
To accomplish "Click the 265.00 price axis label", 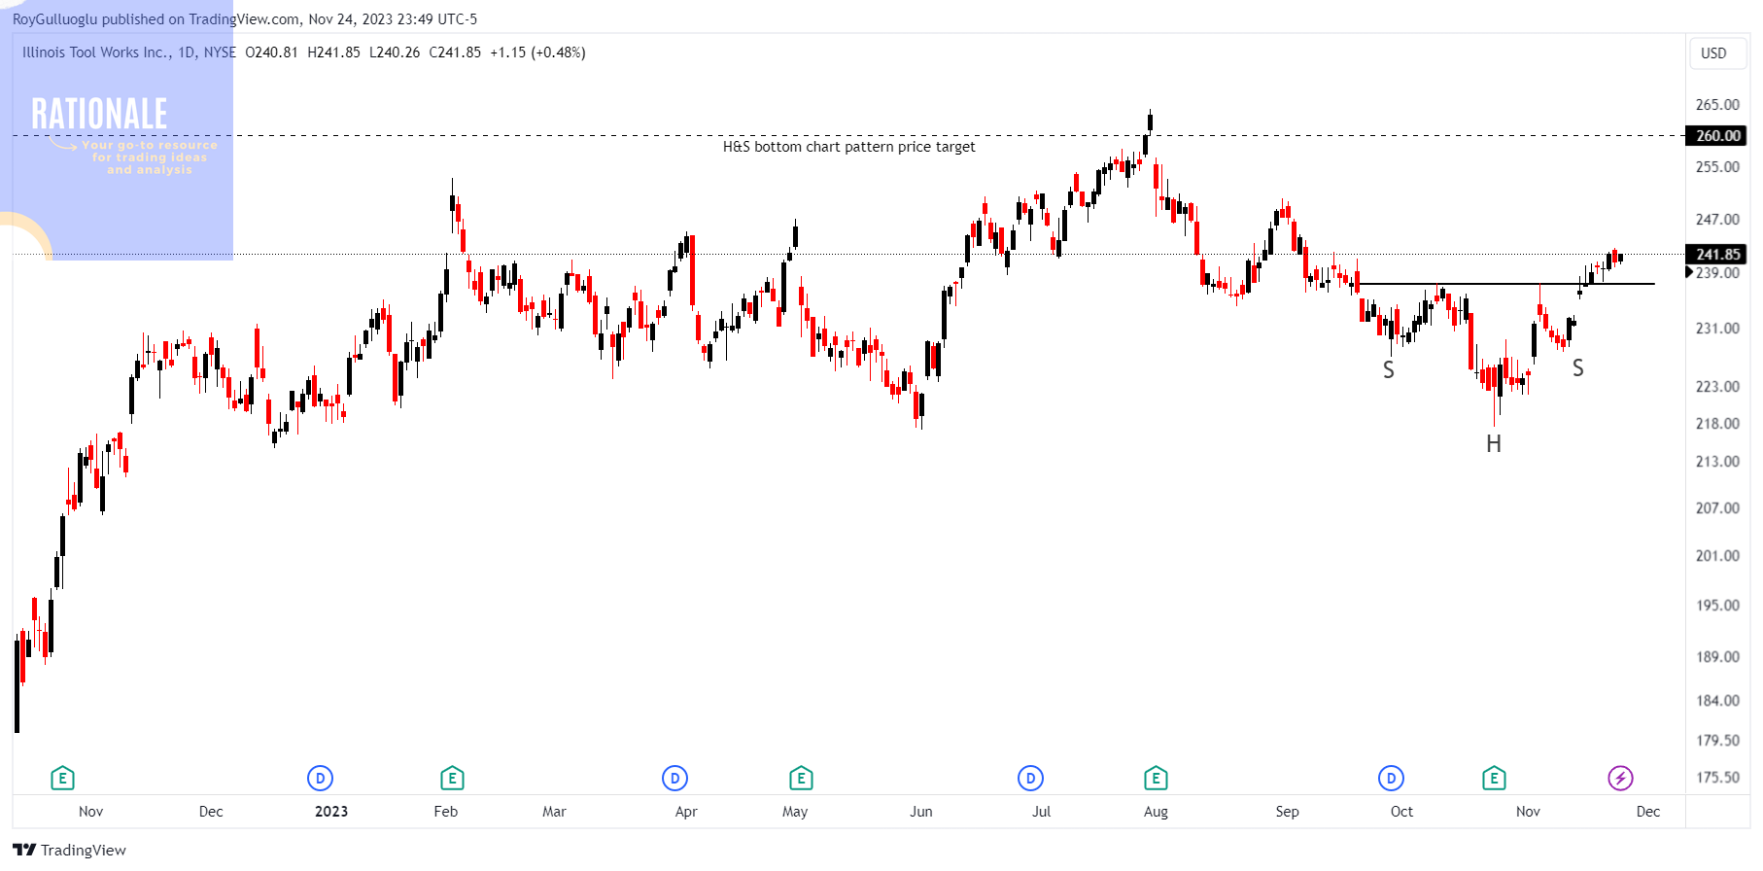I will (x=1717, y=105).
